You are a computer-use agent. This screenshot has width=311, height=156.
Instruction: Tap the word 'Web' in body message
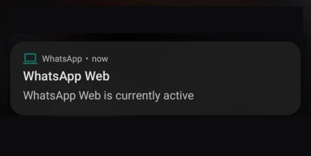[x=90, y=95]
